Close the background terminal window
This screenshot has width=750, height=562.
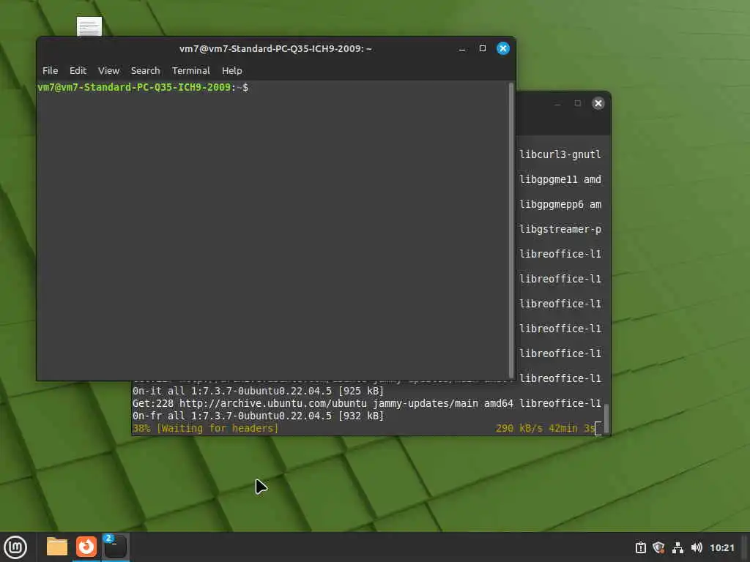[x=598, y=103]
